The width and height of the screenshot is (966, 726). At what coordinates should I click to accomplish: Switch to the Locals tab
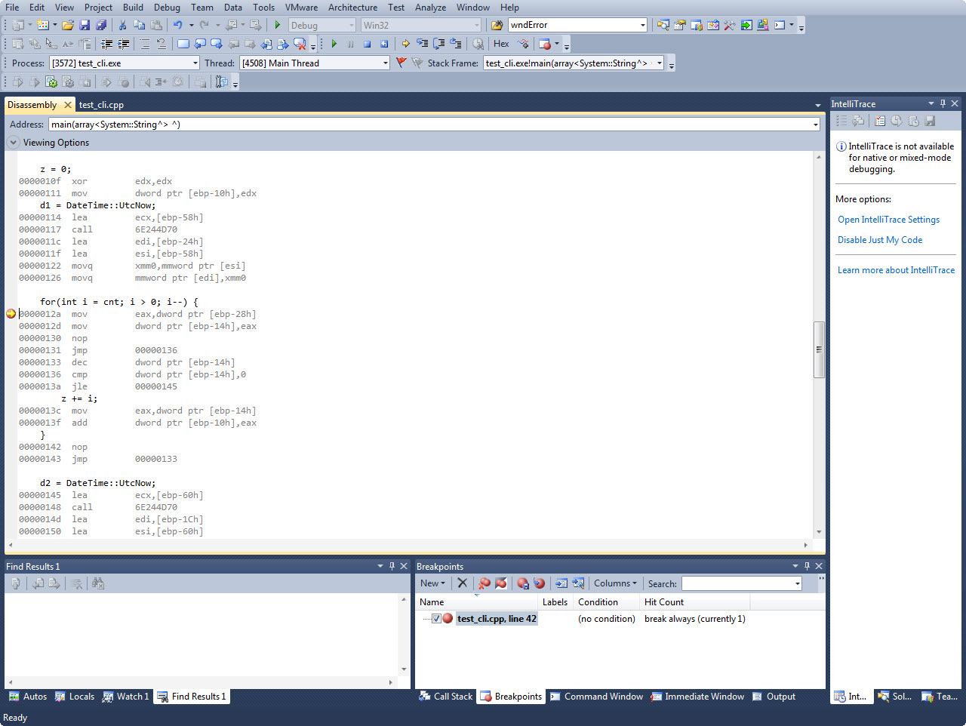click(x=75, y=697)
